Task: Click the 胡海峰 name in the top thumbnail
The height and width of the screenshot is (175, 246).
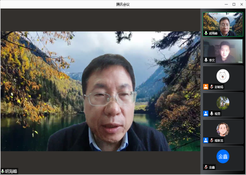Action: (x=213, y=33)
